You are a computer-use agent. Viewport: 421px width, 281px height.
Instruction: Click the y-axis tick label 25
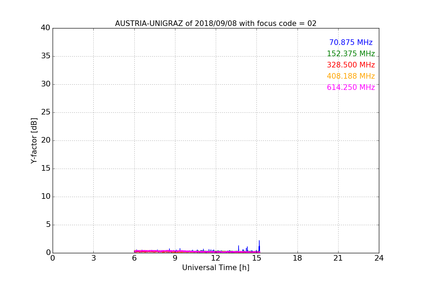tap(46, 112)
